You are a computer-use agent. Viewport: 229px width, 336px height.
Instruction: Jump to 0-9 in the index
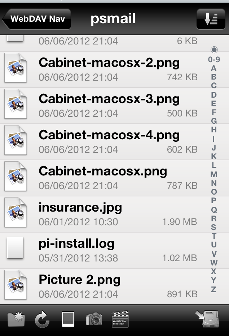[214, 59]
